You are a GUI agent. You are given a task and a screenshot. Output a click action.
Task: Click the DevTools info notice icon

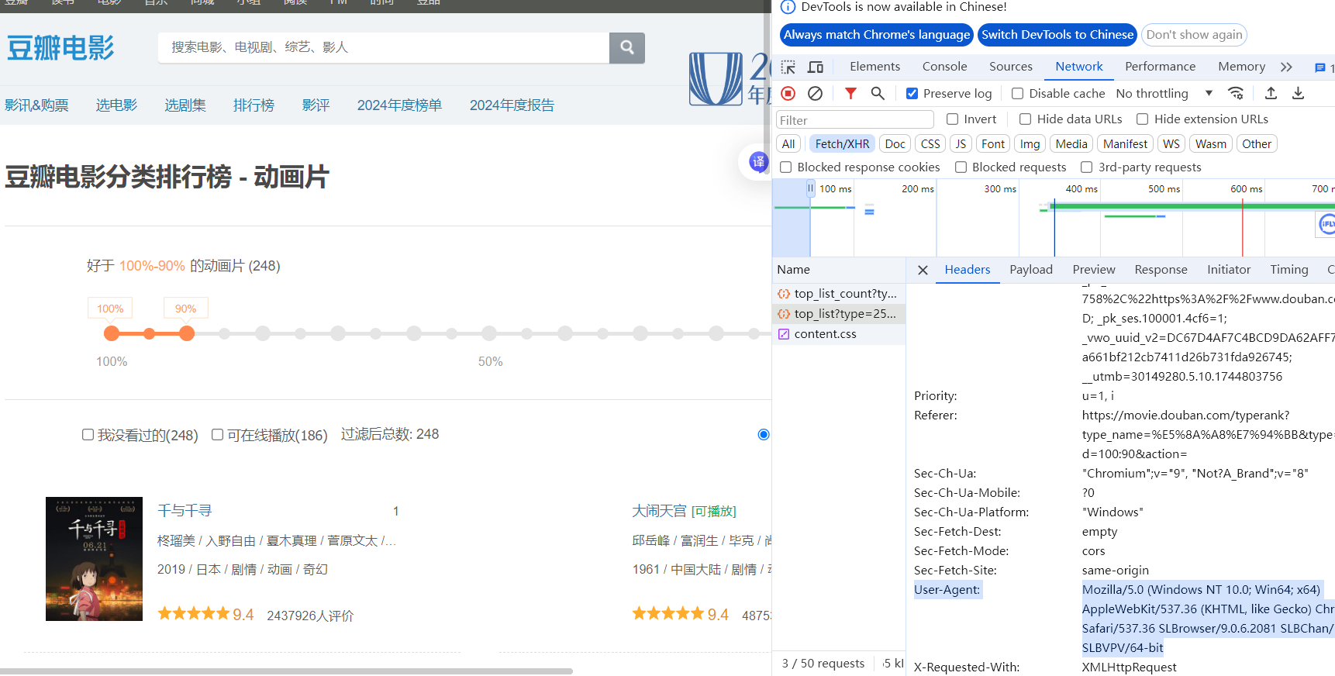(788, 7)
